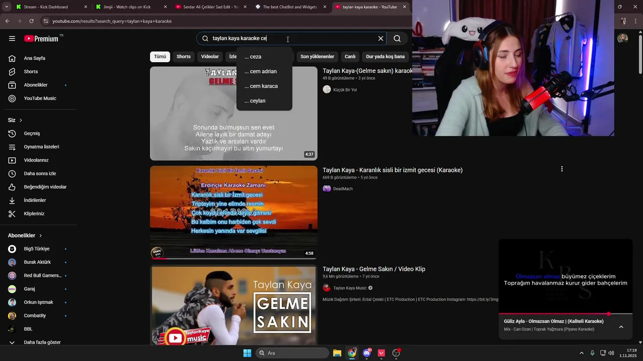Visit the Taylan Kaya Music channel

pyautogui.click(x=350, y=288)
